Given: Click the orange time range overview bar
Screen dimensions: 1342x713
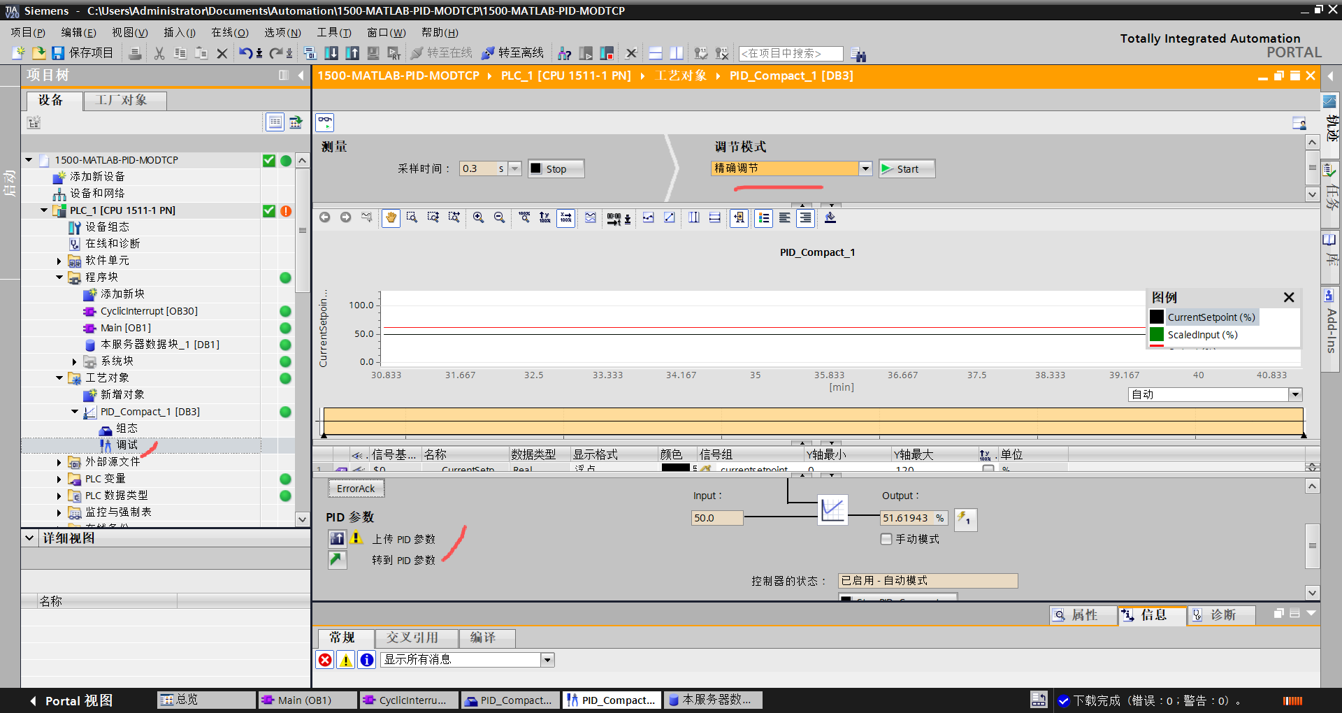Looking at the screenshot, I should 813,423.
